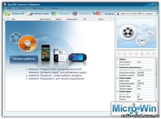The image size is (161, 119).
Task: Collapse the Общие settings group
Action: [x=117, y=59]
